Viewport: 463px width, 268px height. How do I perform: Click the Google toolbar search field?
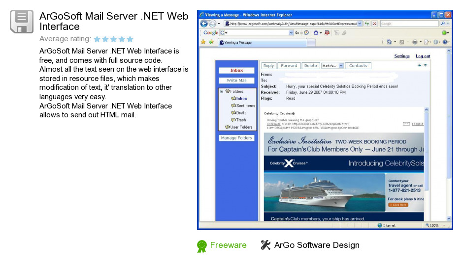[x=257, y=33]
